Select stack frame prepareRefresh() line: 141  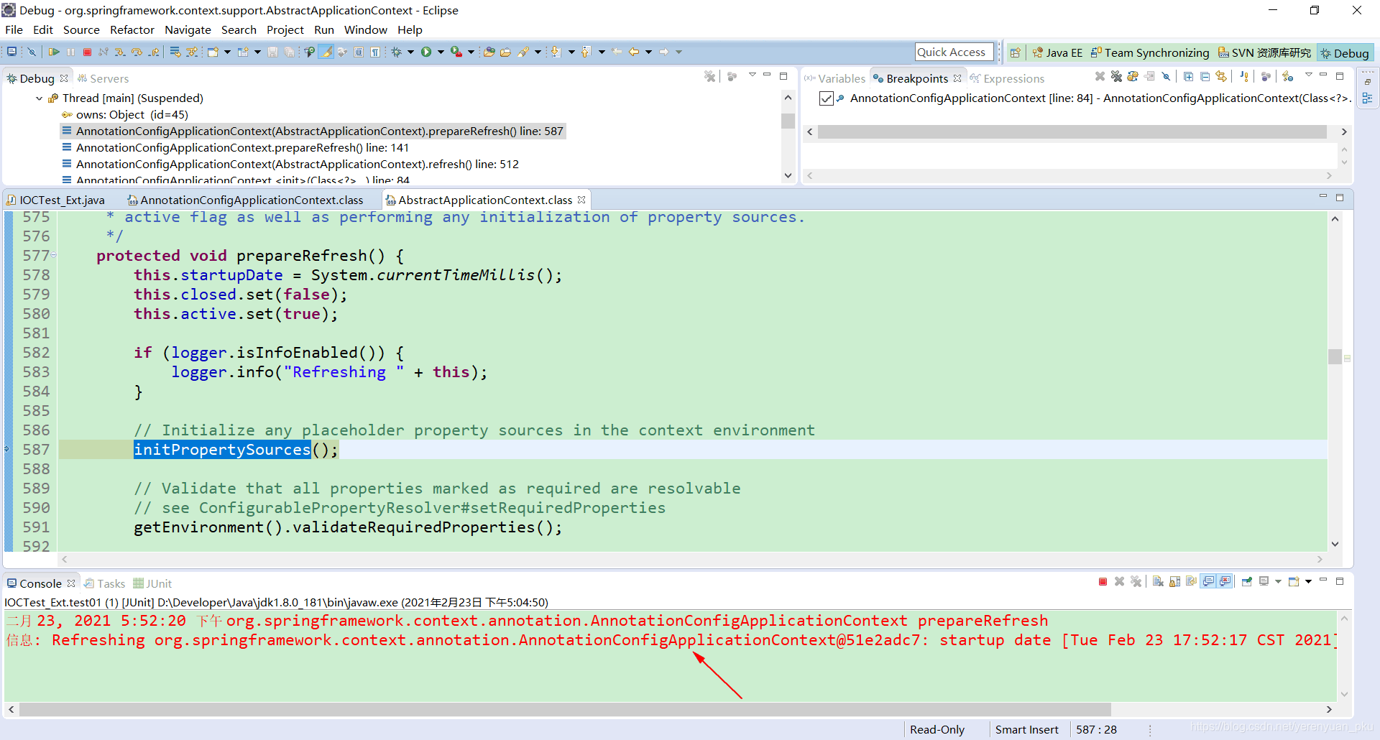pyautogui.click(x=242, y=148)
